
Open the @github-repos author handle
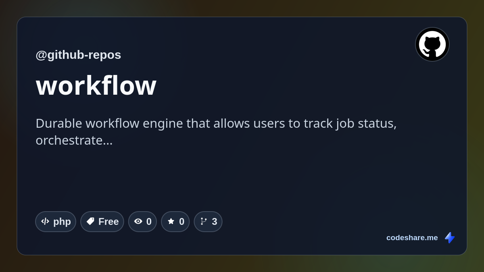coord(78,55)
